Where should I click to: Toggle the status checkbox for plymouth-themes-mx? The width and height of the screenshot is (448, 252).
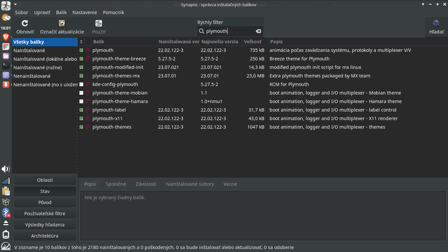click(x=81, y=76)
